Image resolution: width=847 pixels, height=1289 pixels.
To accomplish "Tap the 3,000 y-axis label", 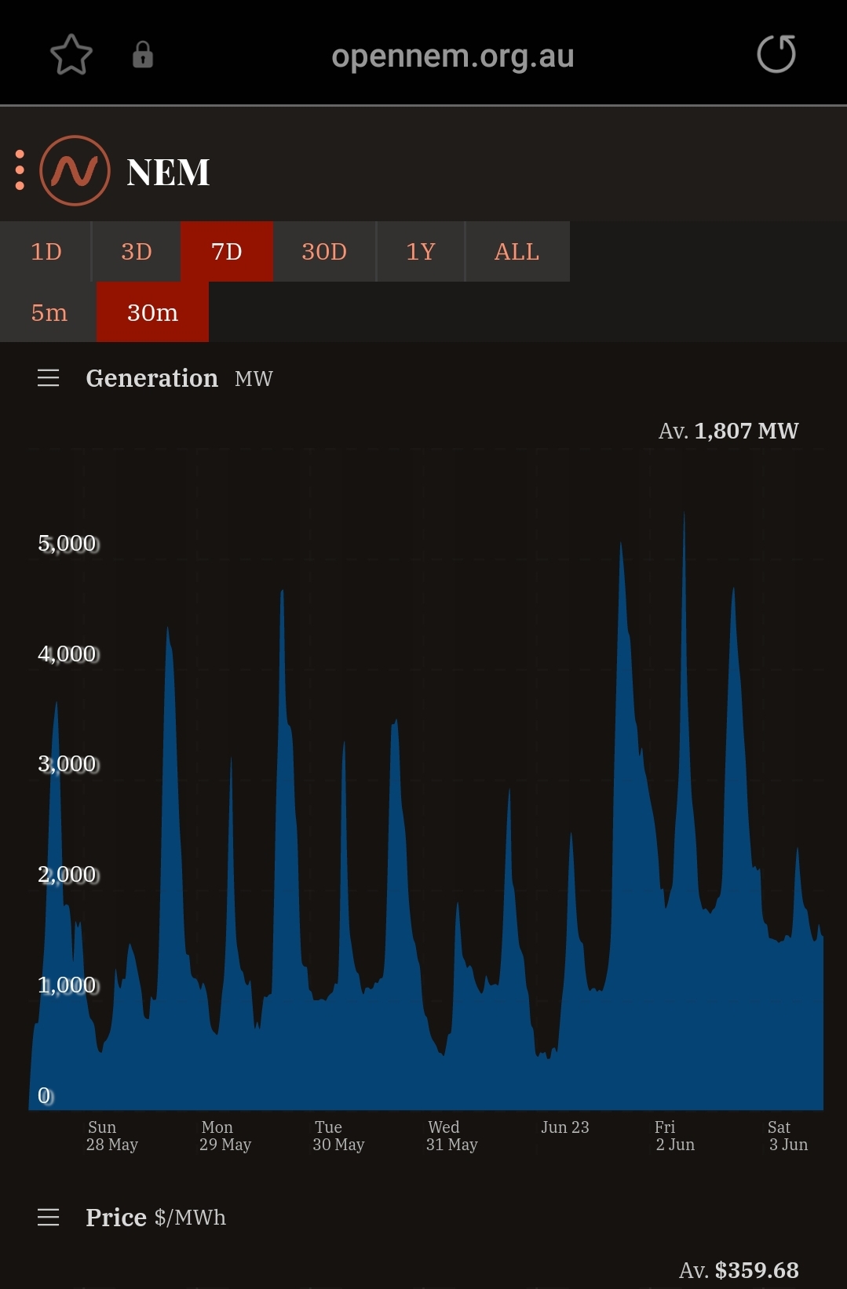I will pos(68,763).
